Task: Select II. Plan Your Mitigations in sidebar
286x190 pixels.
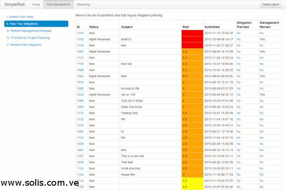Action: tap(36, 24)
